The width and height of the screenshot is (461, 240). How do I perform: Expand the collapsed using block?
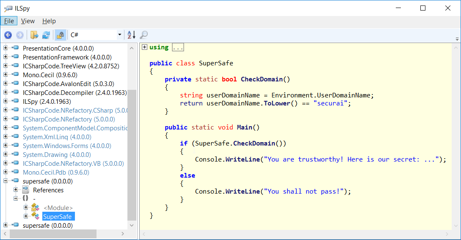(144, 47)
